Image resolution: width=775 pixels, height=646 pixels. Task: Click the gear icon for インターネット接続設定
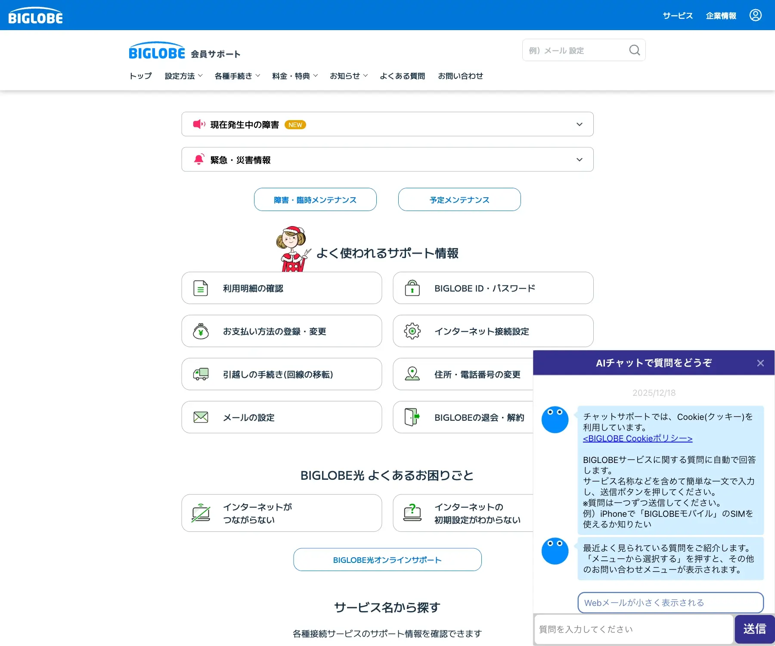412,331
